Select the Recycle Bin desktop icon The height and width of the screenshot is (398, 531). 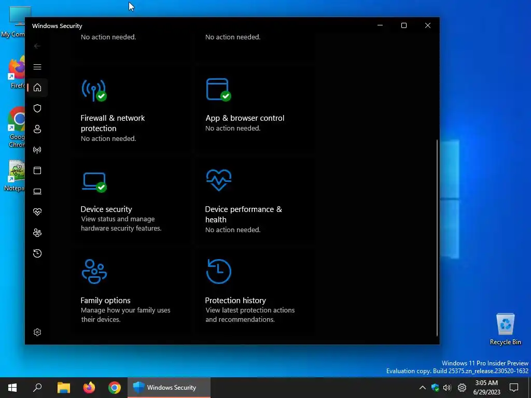coord(505,329)
